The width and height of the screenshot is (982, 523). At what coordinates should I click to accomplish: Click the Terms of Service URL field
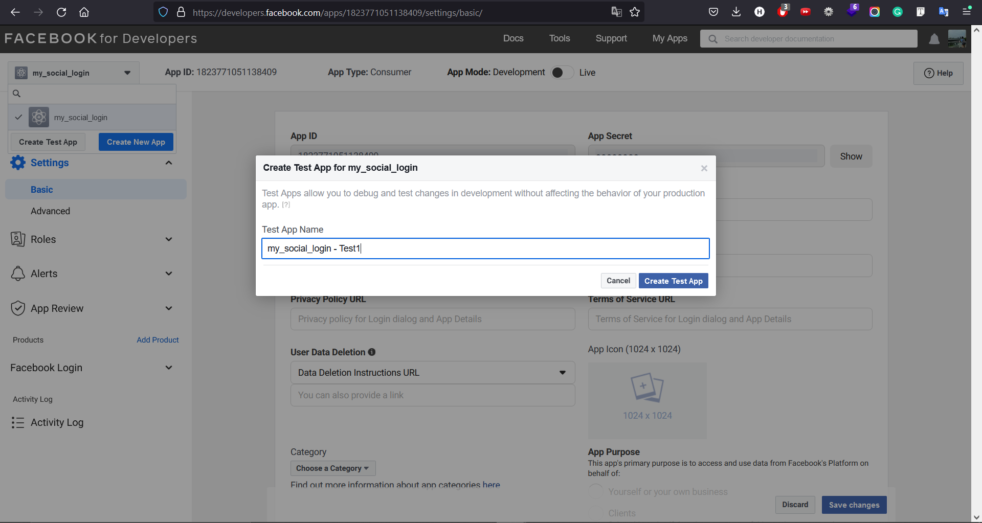(x=730, y=319)
